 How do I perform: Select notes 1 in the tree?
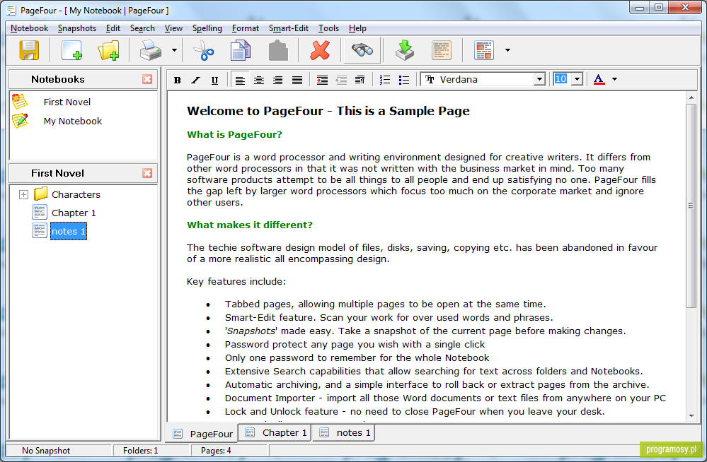point(69,232)
